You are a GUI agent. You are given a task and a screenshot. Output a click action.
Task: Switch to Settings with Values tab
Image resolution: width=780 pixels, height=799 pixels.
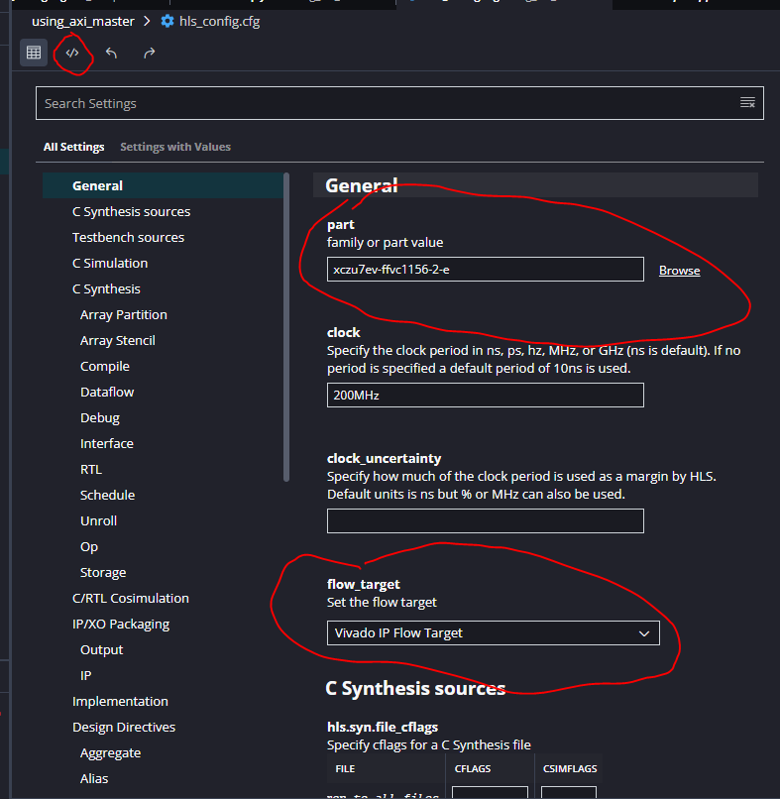[x=175, y=147]
